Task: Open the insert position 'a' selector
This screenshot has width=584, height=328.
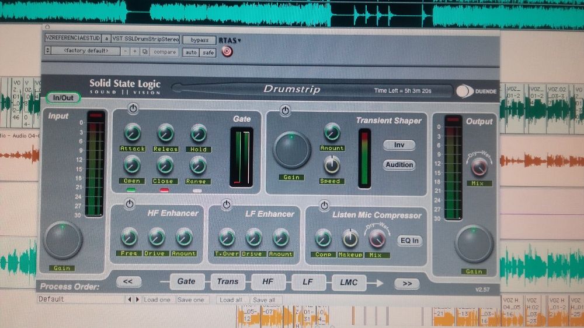Action: pos(106,38)
